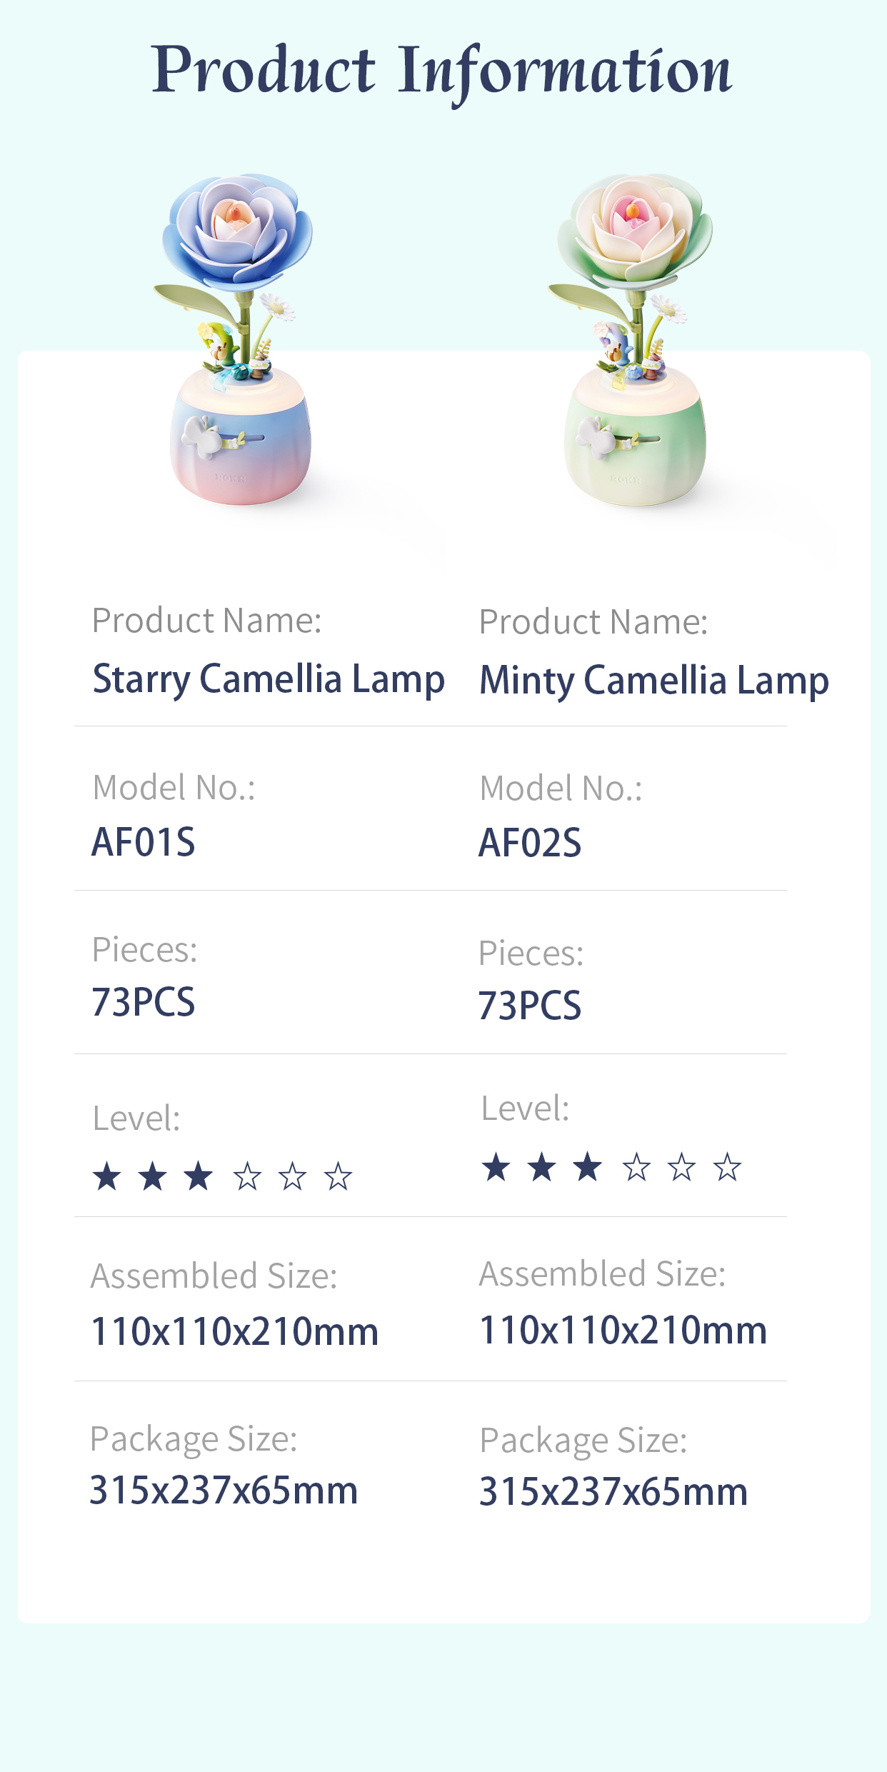Select the "Starry Camellia Lamp" product name

(x=269, y=679)
